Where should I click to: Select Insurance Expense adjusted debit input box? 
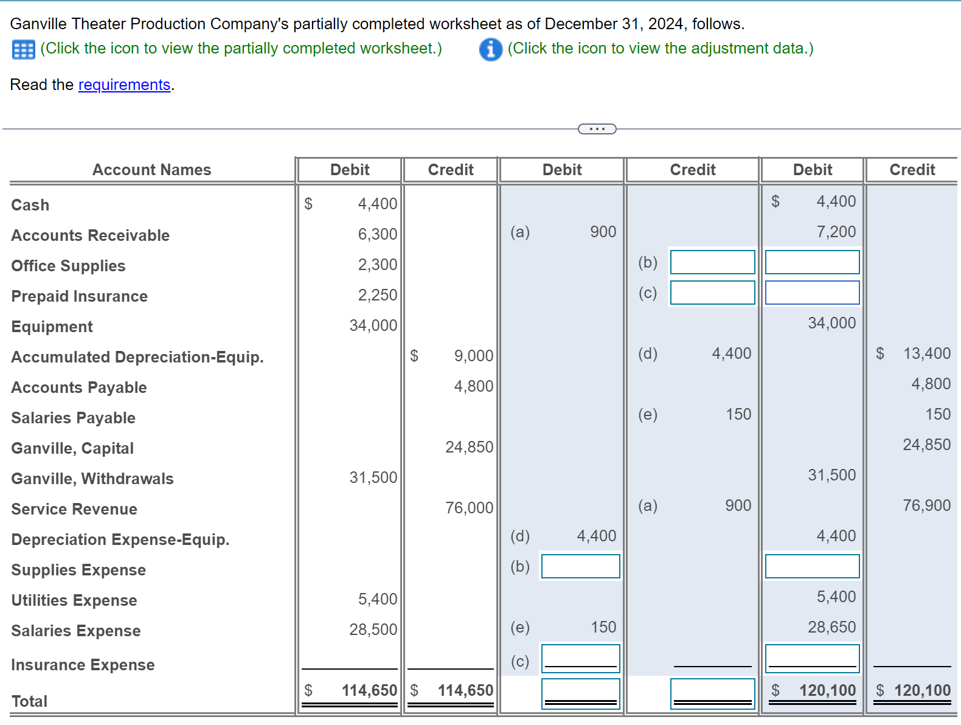pos(812,659)
